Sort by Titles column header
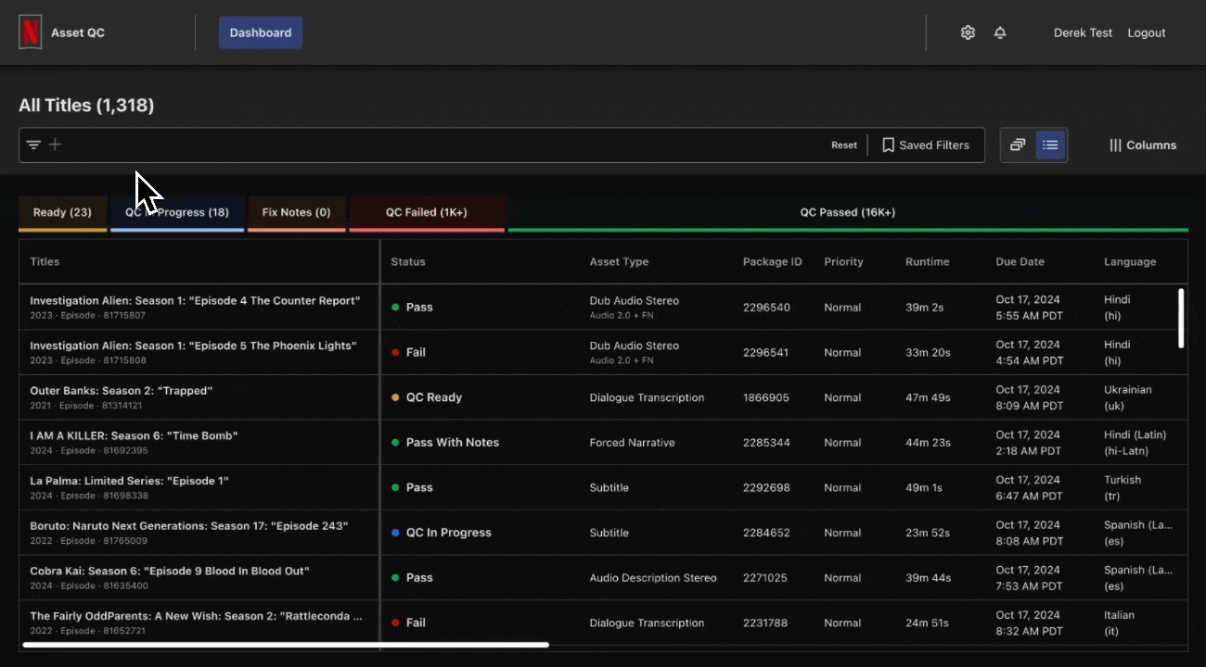Screen dimensions: 1206x667 tap(45, 261)
